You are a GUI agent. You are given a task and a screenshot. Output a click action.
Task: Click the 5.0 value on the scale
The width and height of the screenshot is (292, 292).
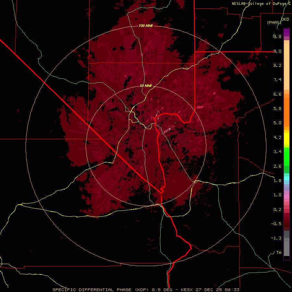[x=277, y=123]
